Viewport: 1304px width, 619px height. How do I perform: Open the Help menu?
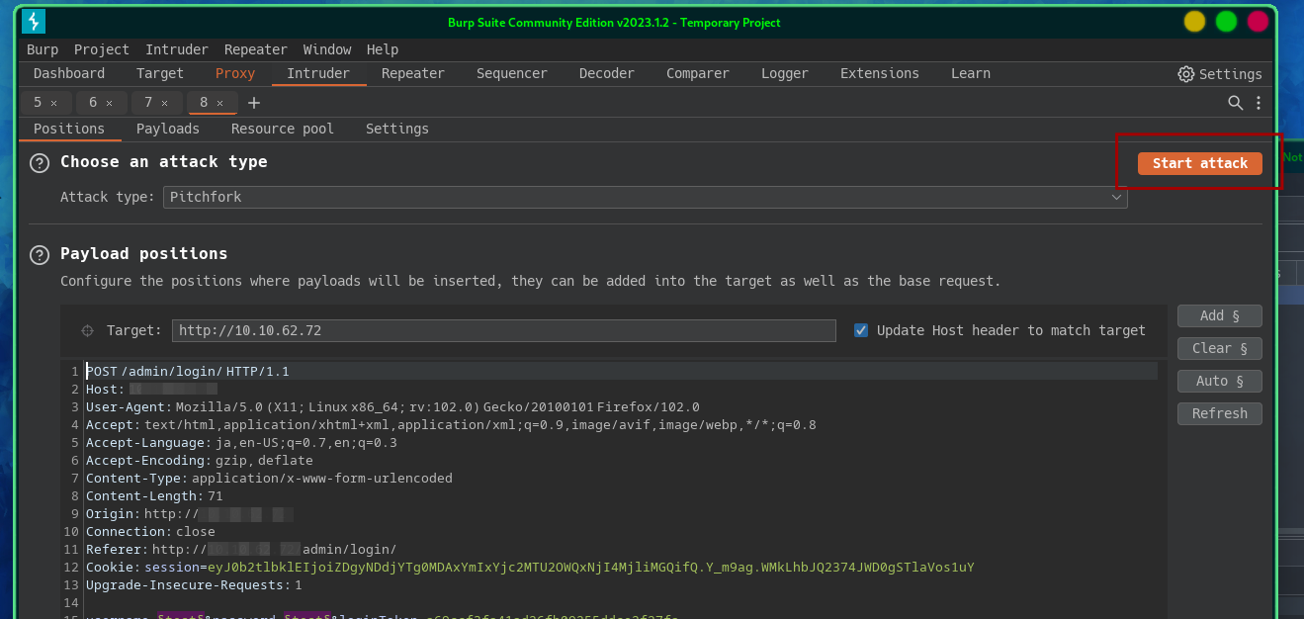click(383, 49)
